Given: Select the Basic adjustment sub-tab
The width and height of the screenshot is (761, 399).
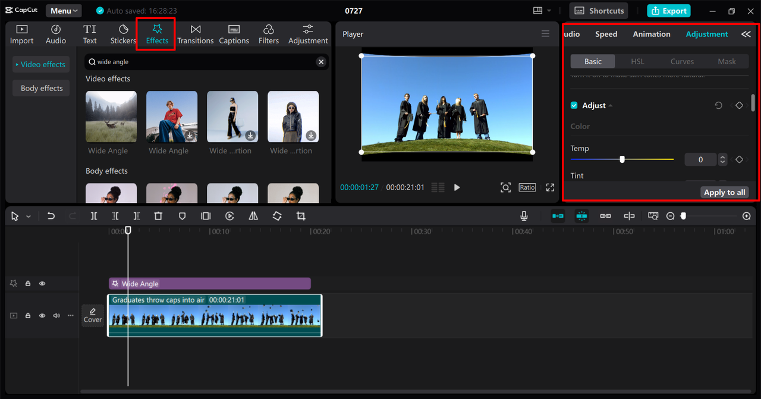Looking at the screenshot, I should (593, 61).
